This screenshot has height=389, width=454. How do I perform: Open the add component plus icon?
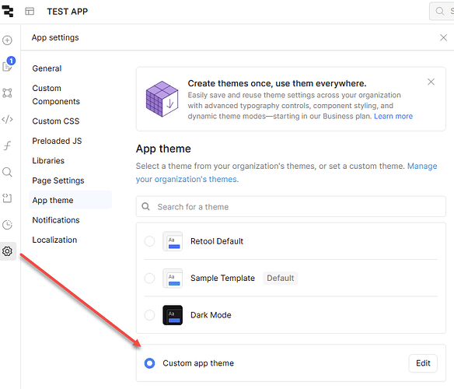7,40
